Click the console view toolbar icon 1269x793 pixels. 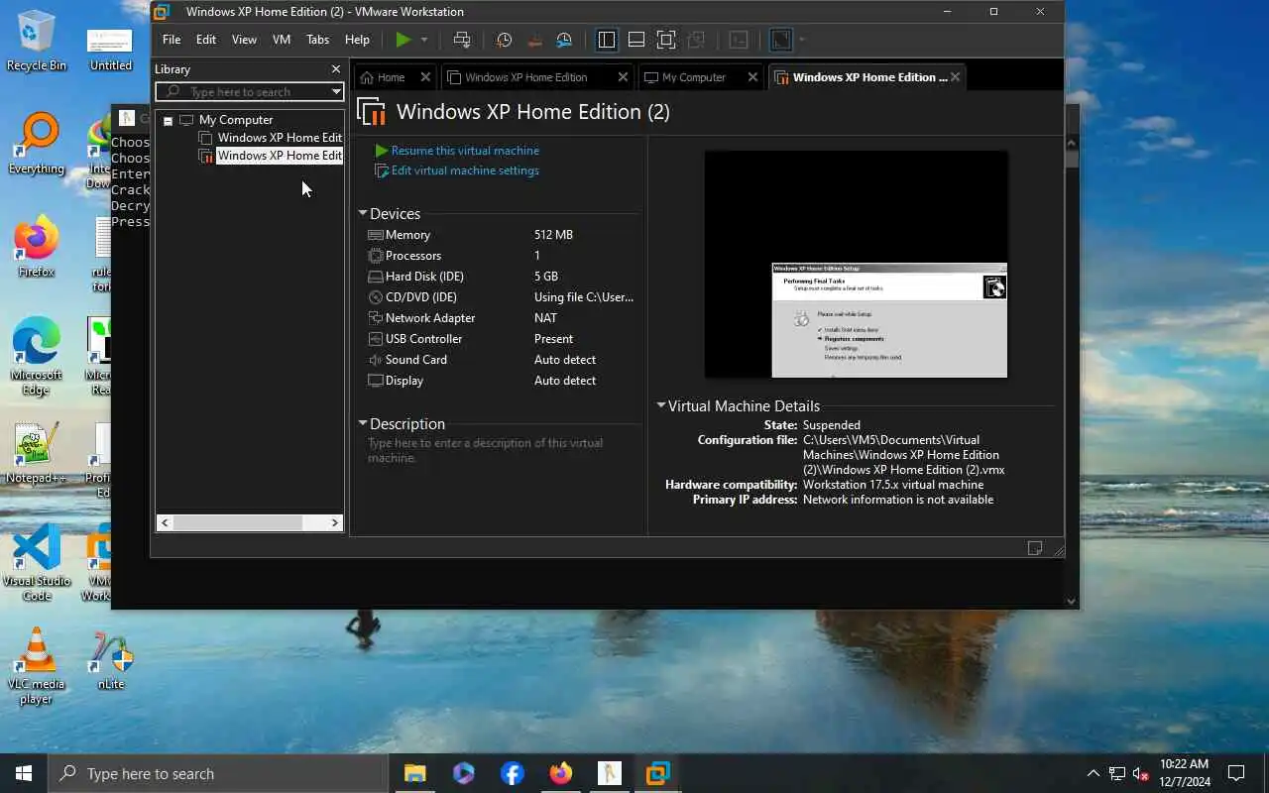tap(739, 40)
